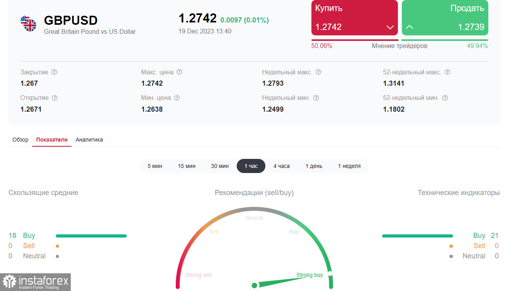Click info icon for Недельный макс.
508x291 pixels.
pos(318,72)
